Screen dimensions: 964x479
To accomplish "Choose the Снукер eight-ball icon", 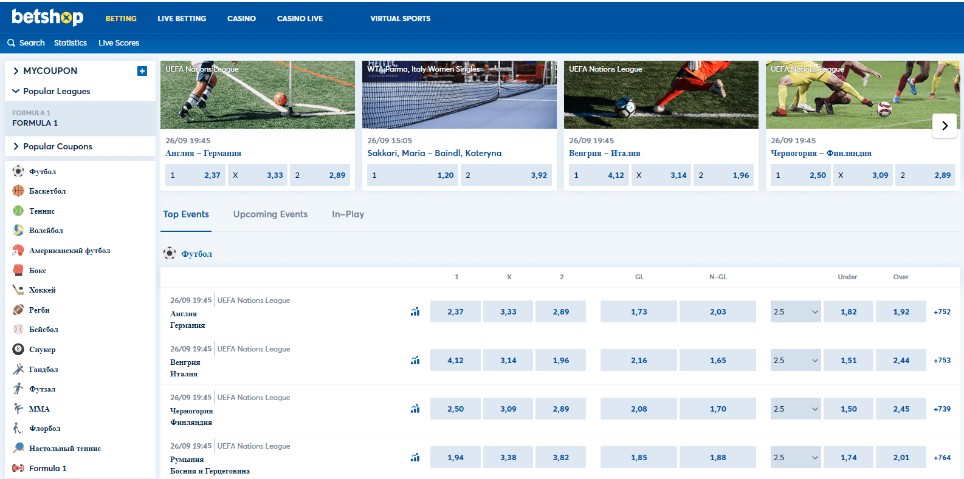I will 18,349.
